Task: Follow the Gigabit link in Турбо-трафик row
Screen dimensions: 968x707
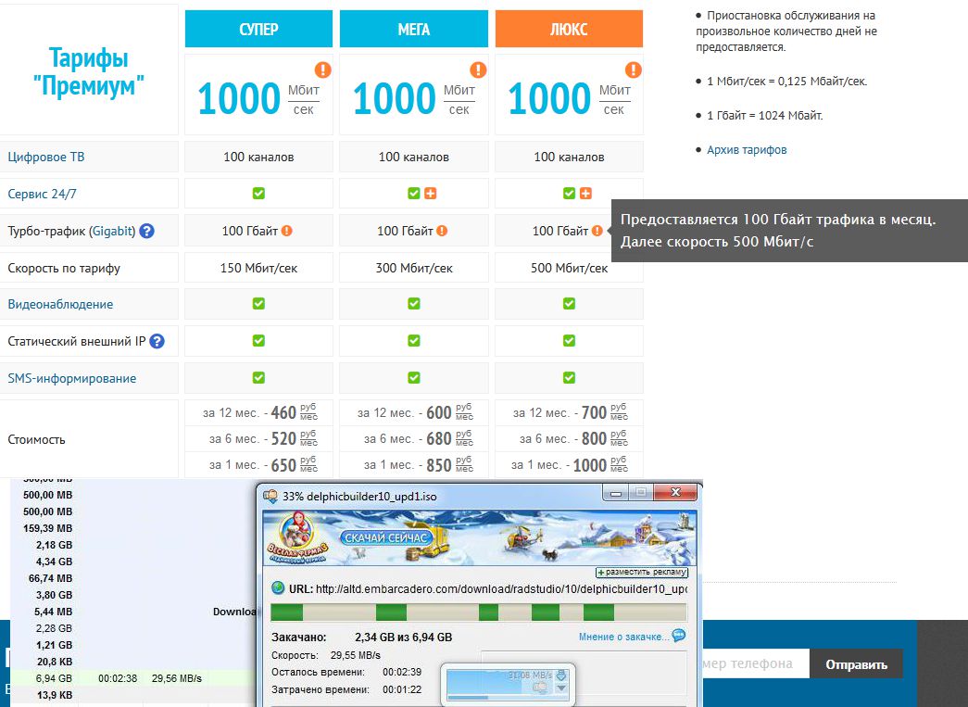Action: pos(112,231)
